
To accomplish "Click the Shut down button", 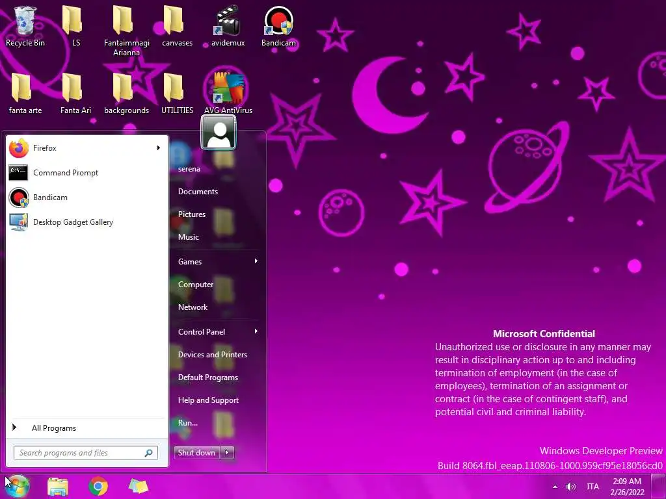I will 197,453.
